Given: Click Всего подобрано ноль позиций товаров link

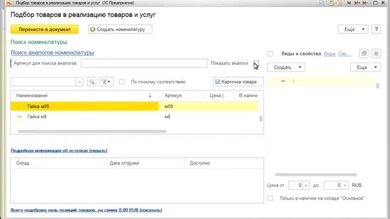Looking at the screenshot, I should point(87,210).
